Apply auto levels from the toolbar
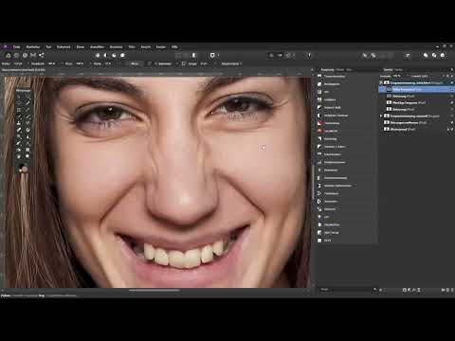 [98, 55]
